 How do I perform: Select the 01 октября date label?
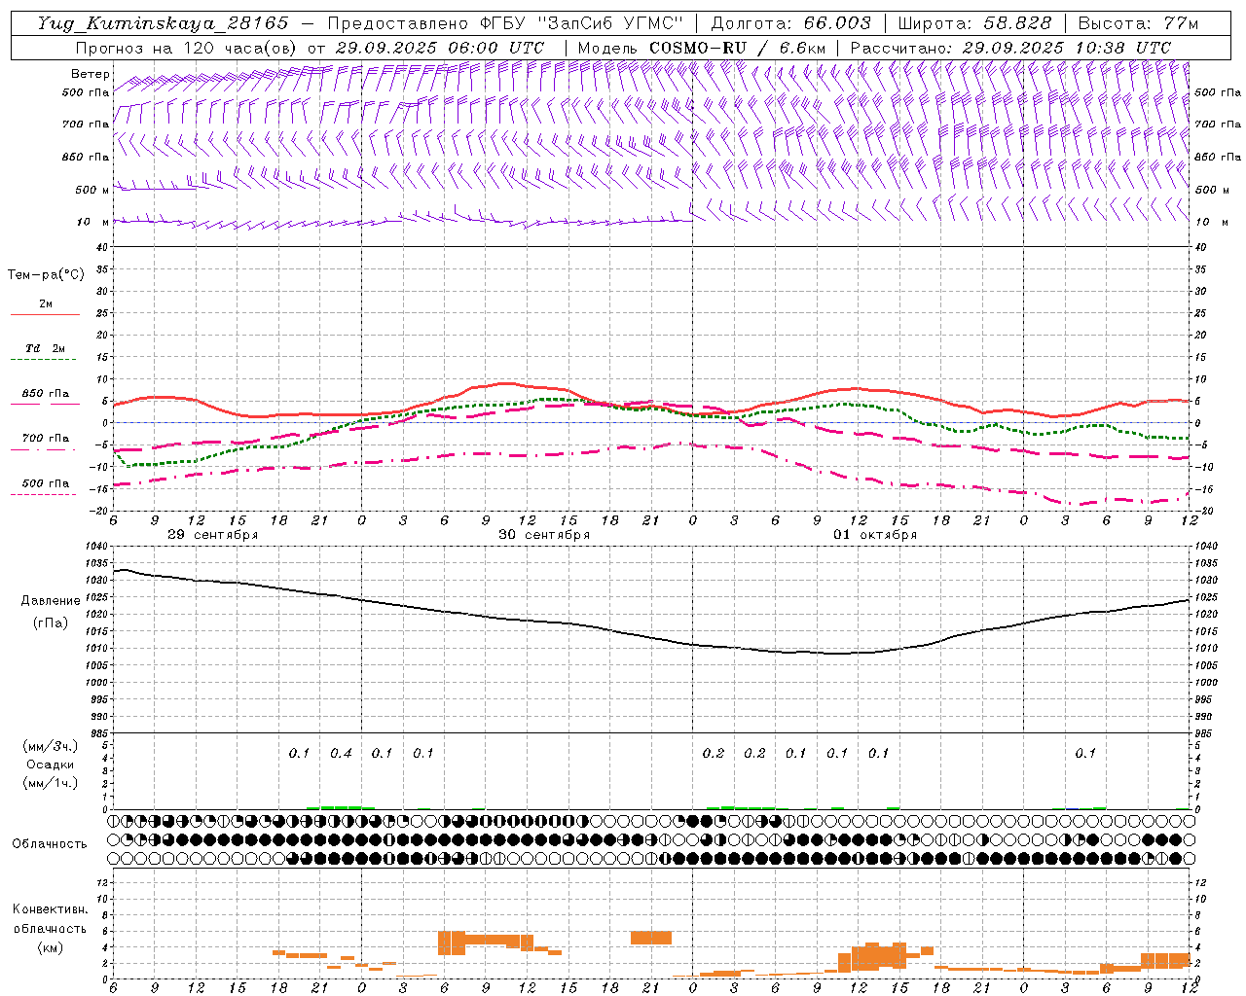click(x=875, y=535)
